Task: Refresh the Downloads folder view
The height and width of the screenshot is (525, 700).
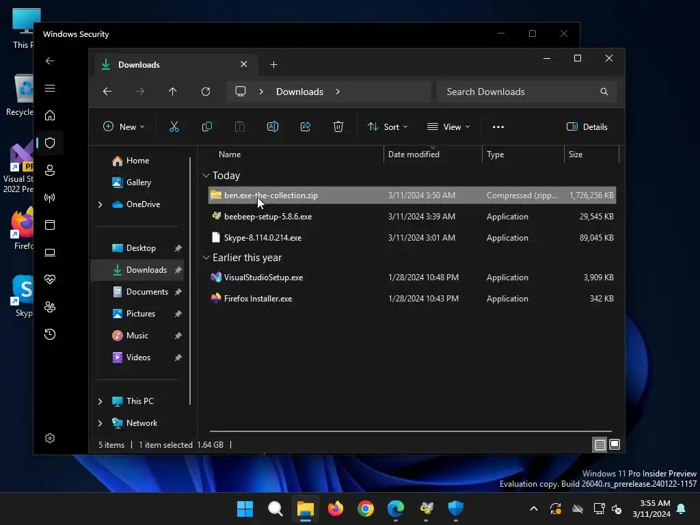Action: coord(205,92)
